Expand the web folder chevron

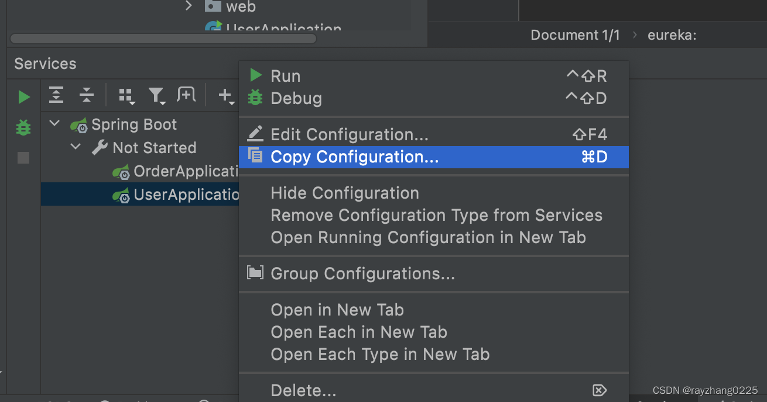(189, 6)
